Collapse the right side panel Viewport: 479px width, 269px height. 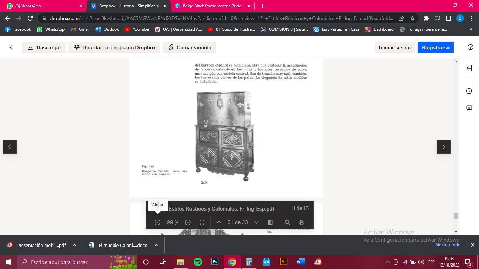(469, 68)
